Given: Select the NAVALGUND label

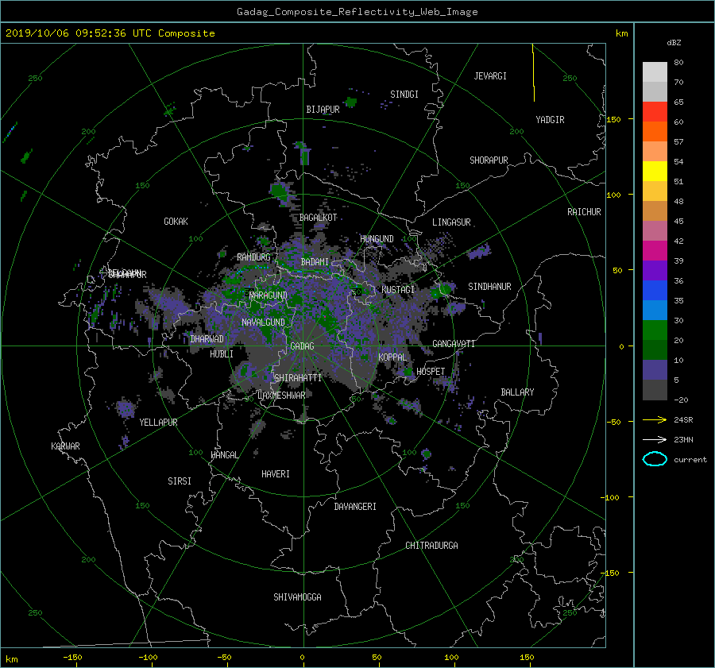Looking at the screenshot, I should 263,322.
